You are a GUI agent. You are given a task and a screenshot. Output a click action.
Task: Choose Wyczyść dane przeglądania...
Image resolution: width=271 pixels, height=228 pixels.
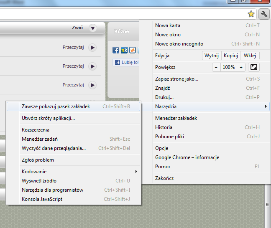click(73, 148)
